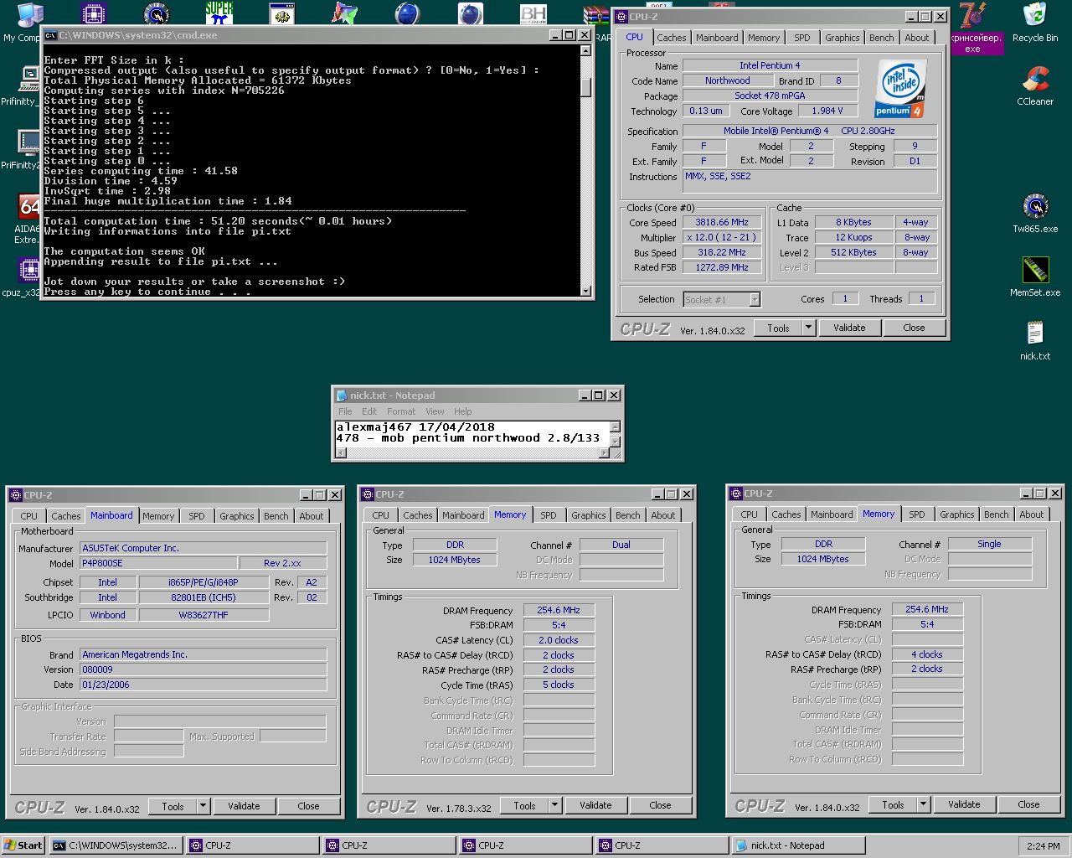Open the WinRAR desktop icon

pos(596,17)
